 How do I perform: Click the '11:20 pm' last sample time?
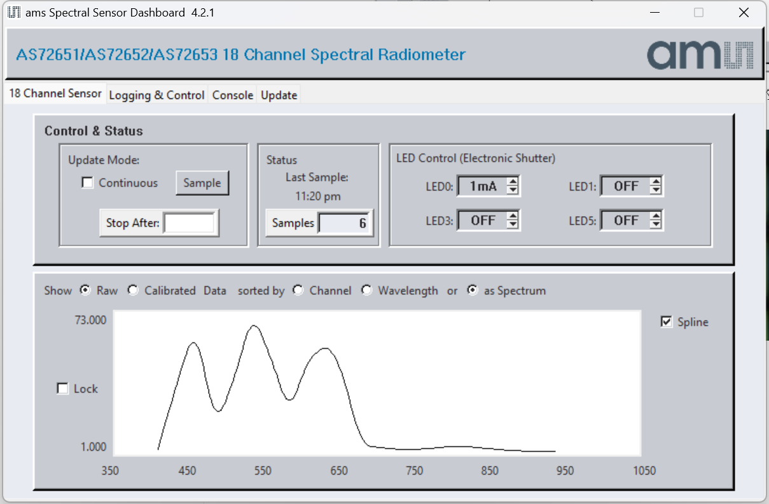318,196
